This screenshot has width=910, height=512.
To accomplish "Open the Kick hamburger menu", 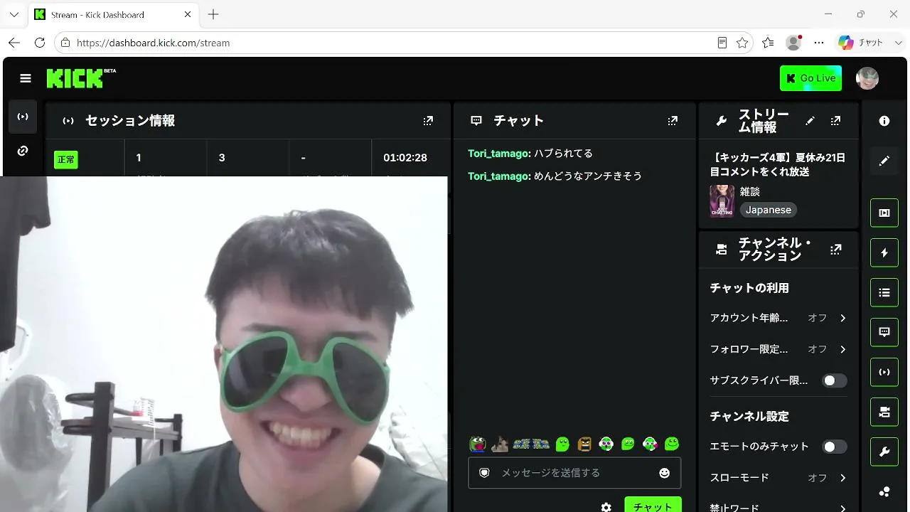I will point(26,78).
